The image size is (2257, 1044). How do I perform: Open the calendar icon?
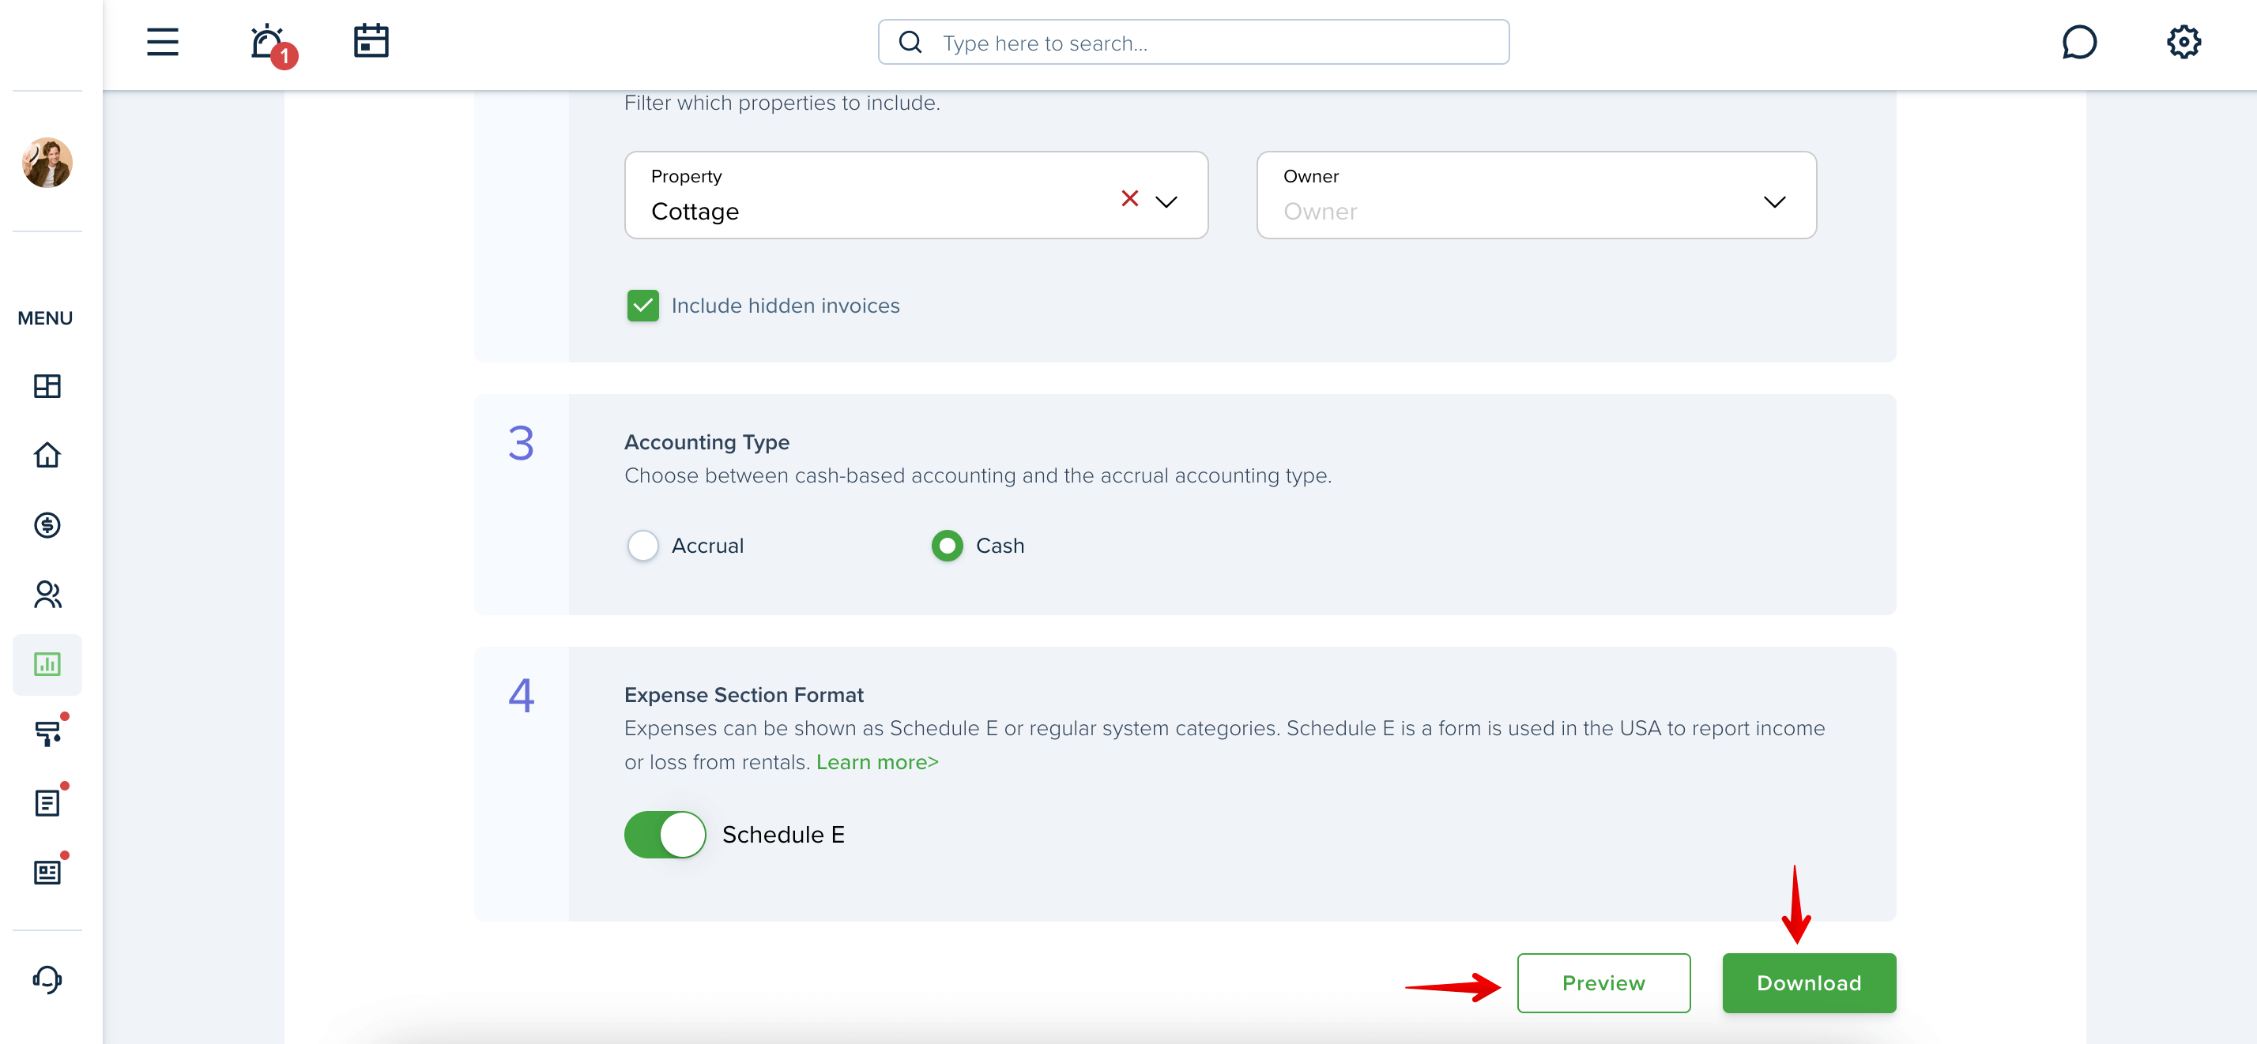coord(371,41)
